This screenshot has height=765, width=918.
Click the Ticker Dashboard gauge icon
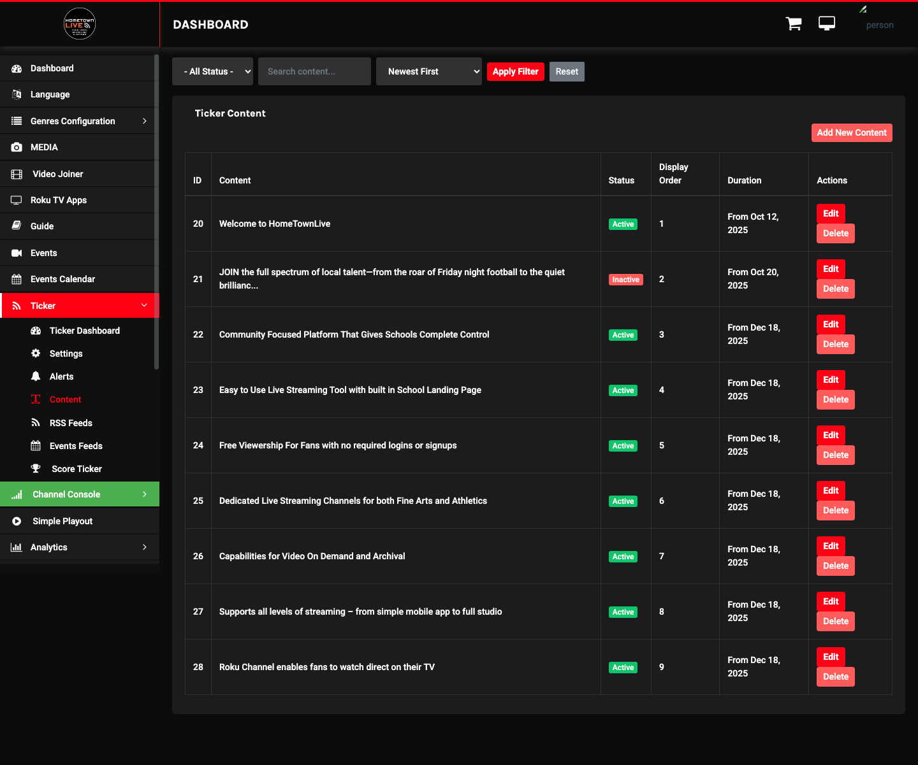coord(36,331)
